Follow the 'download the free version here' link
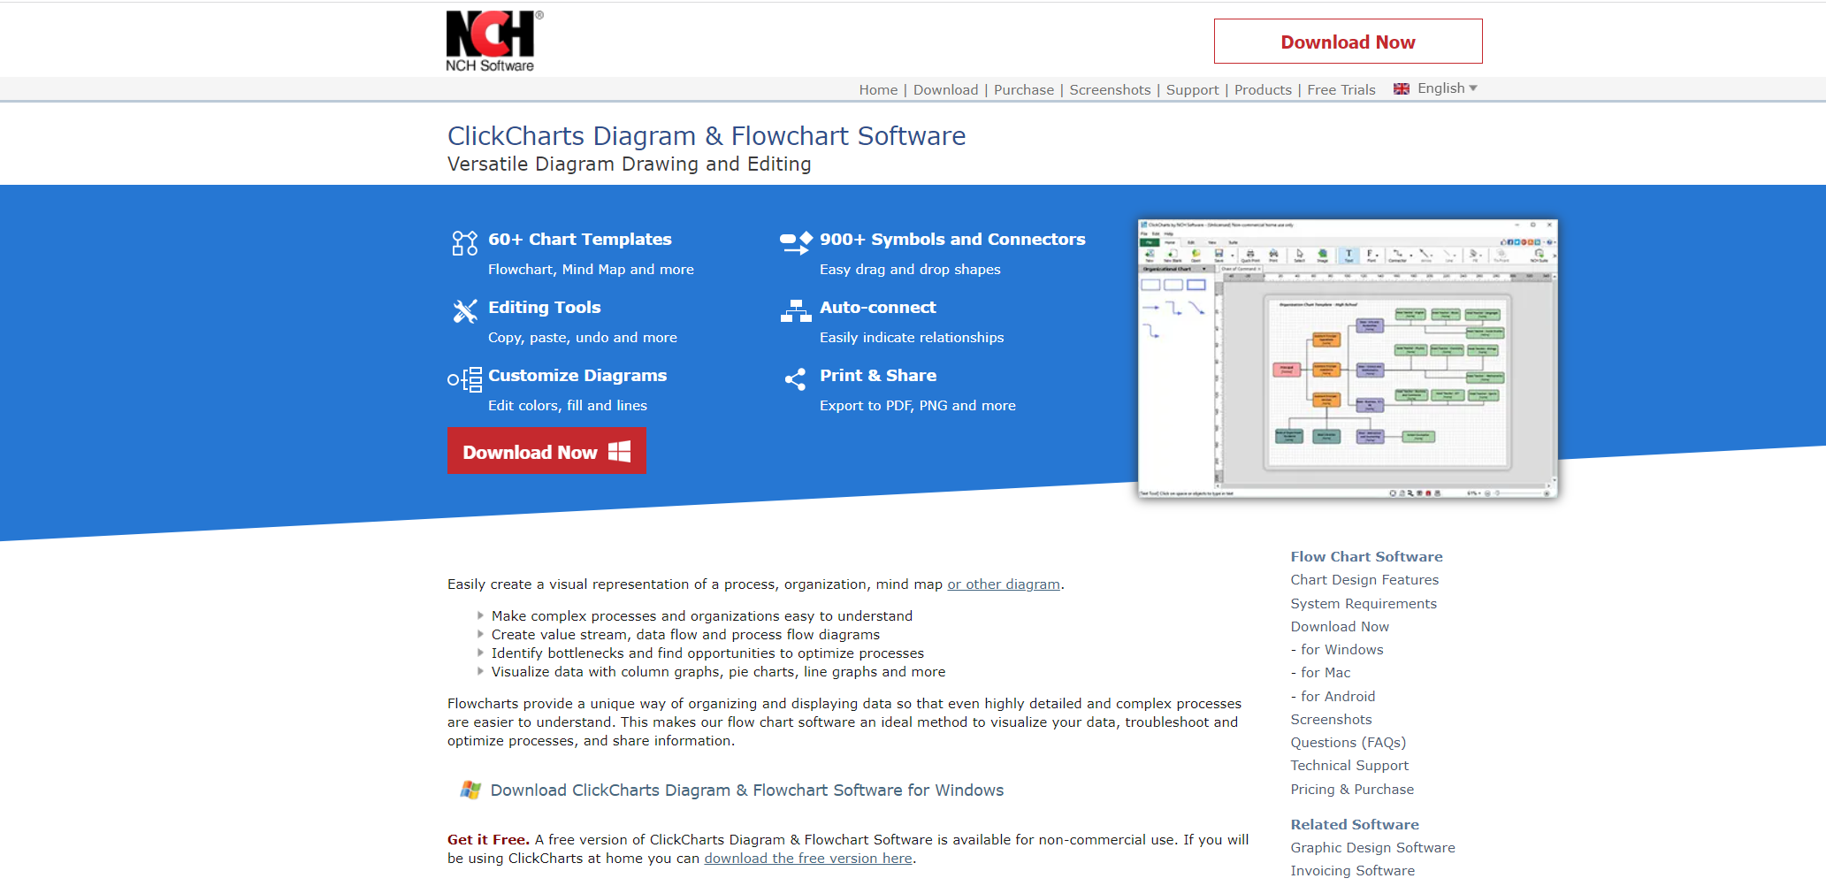 coord(808,859)
